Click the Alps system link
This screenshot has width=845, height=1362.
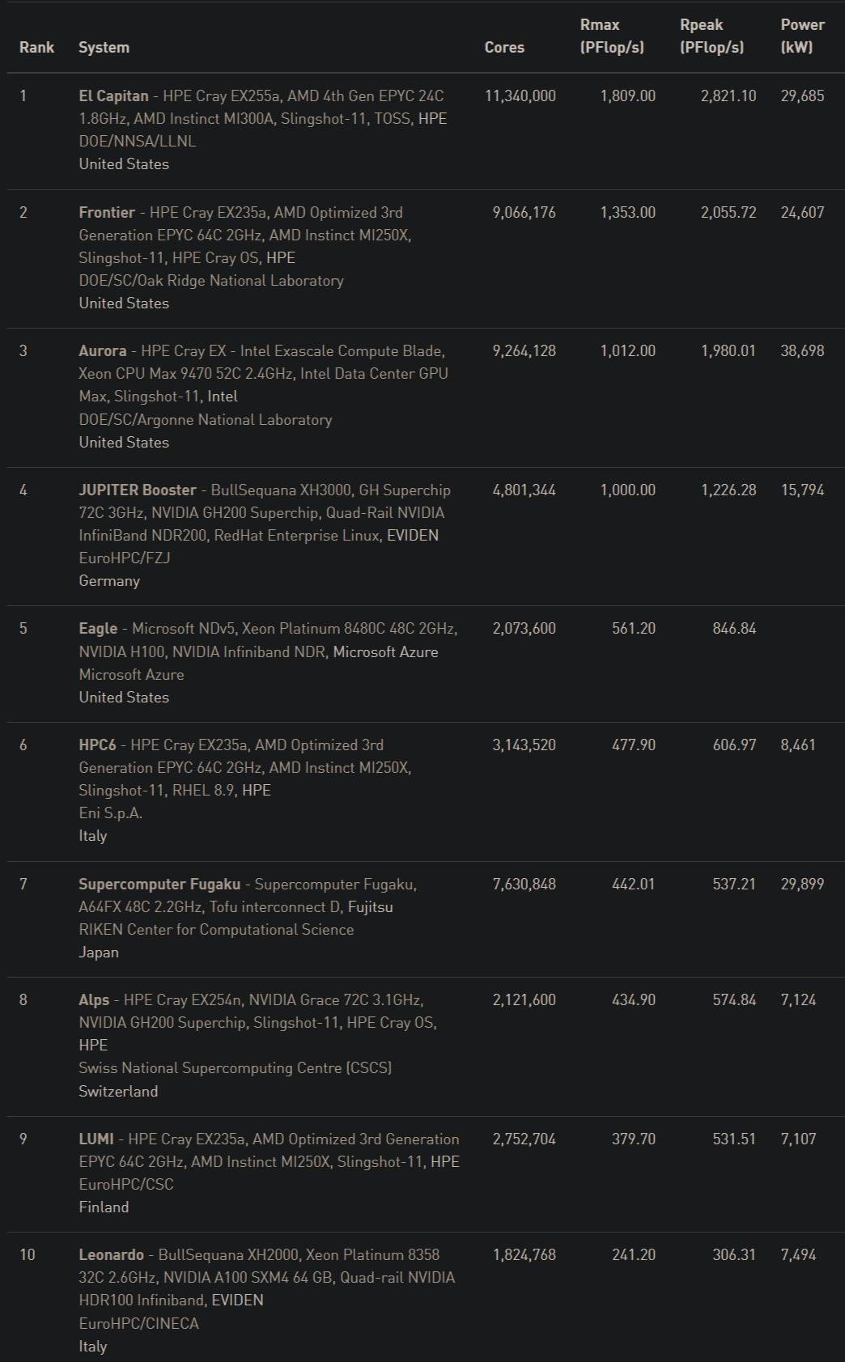click(94, 999)
